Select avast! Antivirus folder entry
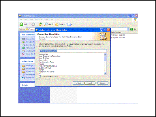Screen dimensions: 156x117 click(x=45, y=68)
